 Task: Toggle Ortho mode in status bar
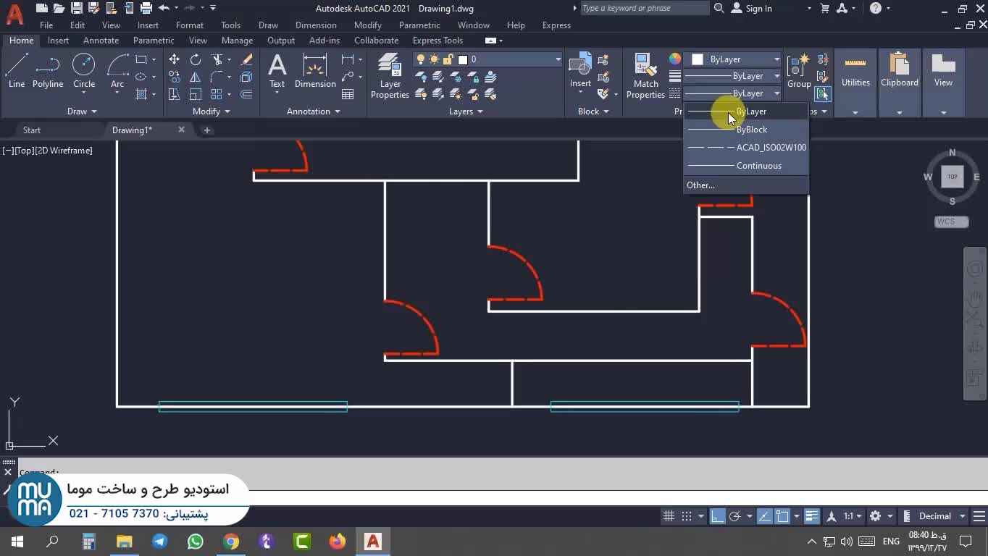click(x=717, y=516)
